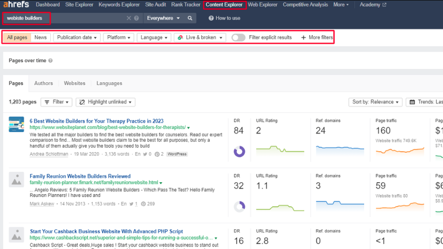Switch to the Websites tab
The width and height of the screenshot is (443, 249).
75,83
